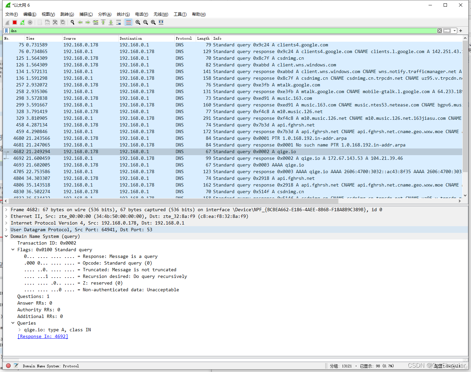The image size is (471, 372).
Task: Open Find Packet magnifier tool
Action: (x=72, y=22)
